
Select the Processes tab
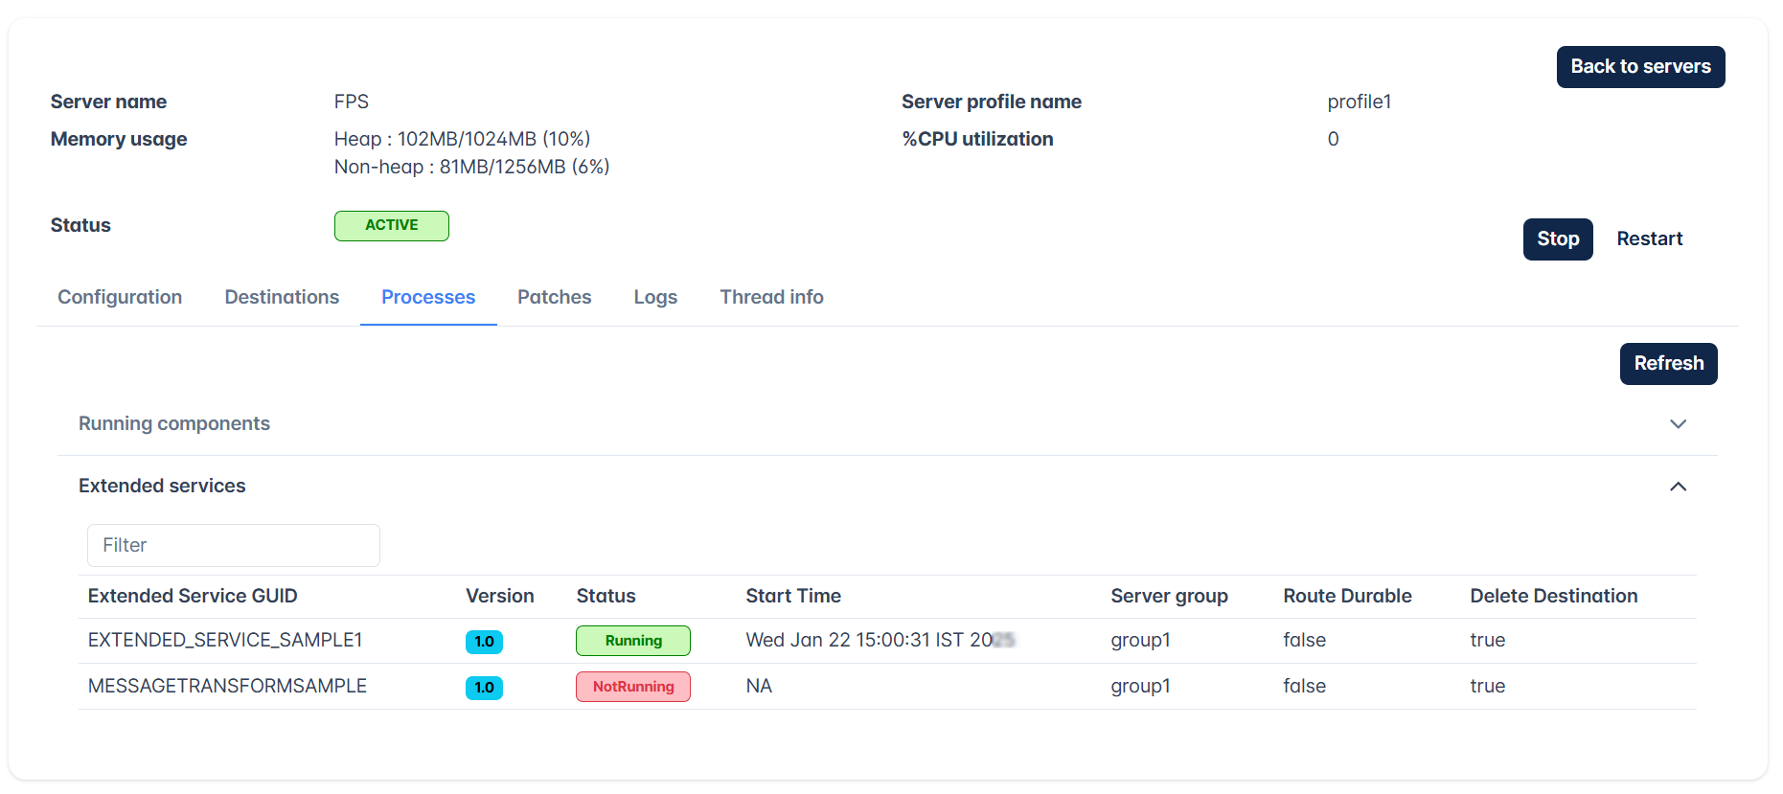tap(428, 297)
